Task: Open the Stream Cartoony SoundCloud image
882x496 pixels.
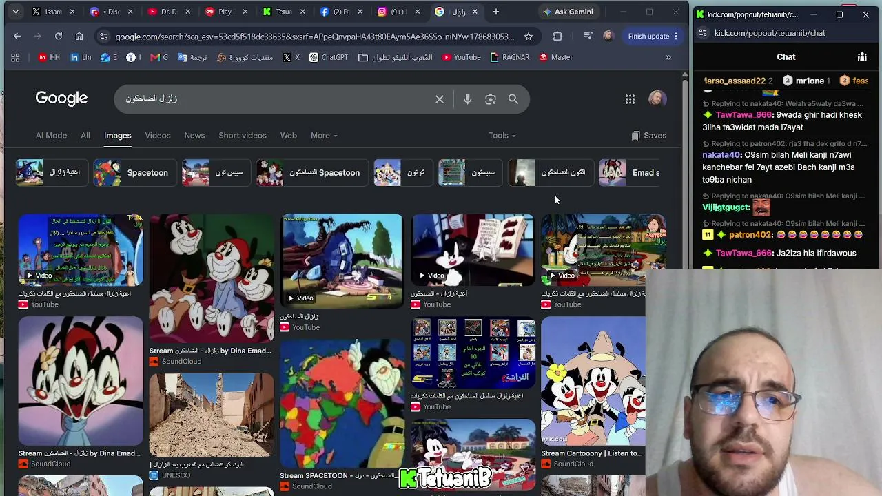Action: point(593,381)
